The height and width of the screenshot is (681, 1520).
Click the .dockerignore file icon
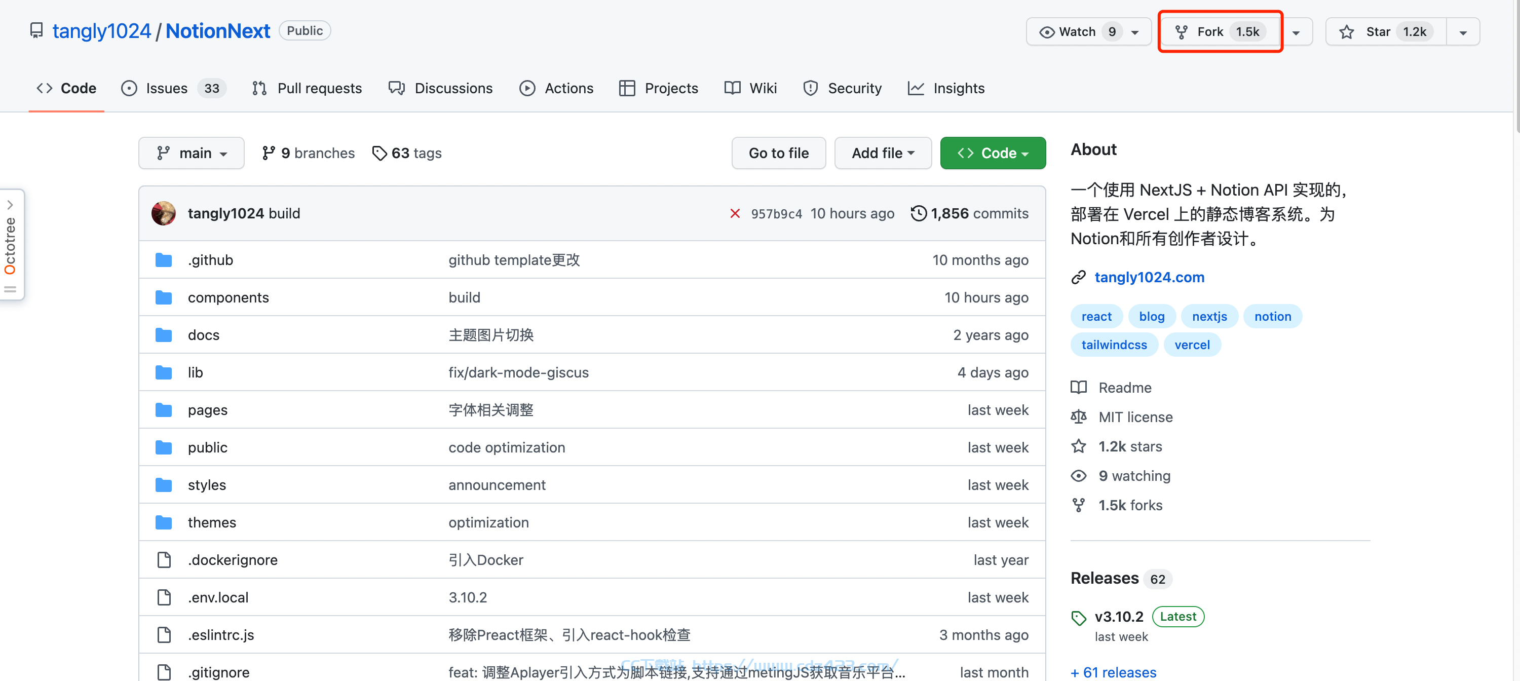pos(164,560)
